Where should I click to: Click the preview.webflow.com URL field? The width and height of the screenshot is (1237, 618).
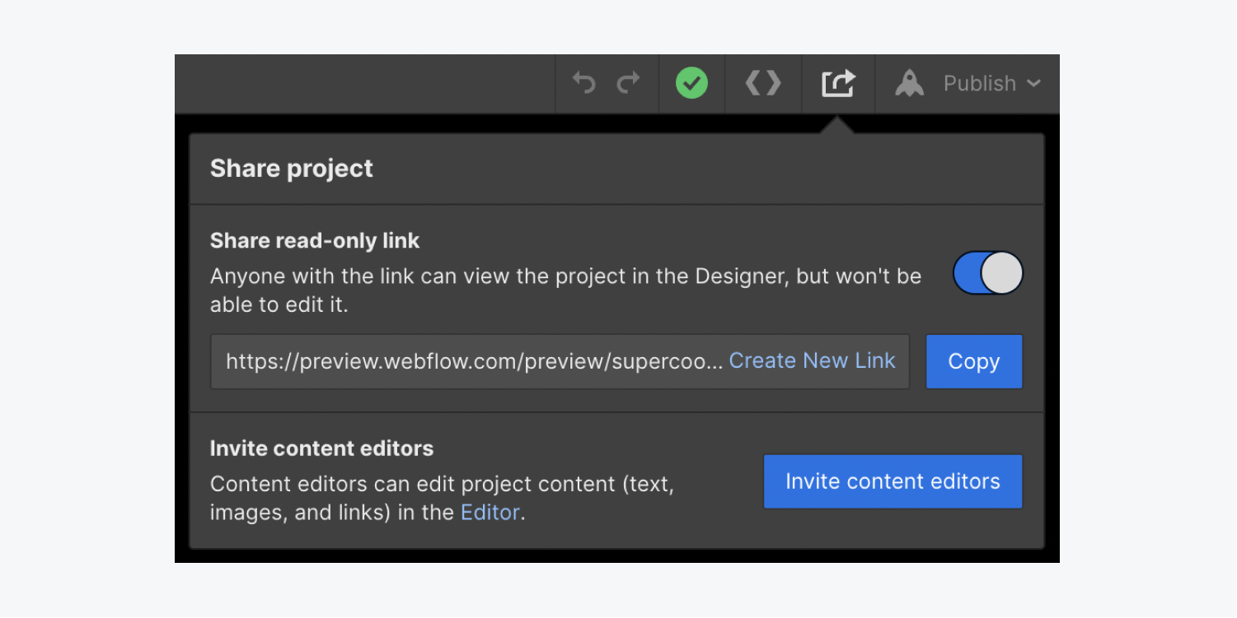coord(560,361)
